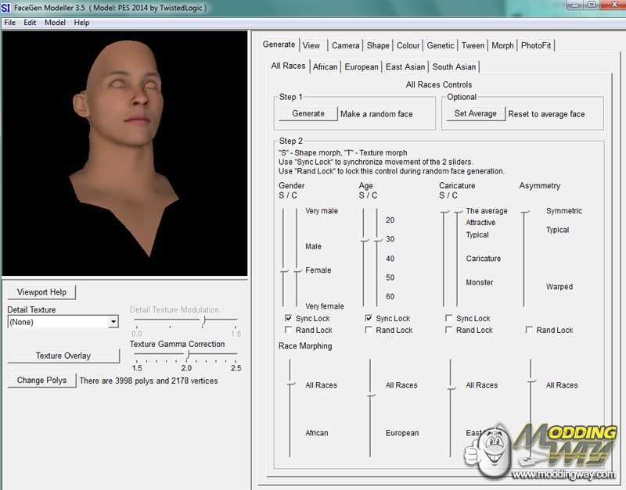Open Viewport Help

tap(41, 292)
